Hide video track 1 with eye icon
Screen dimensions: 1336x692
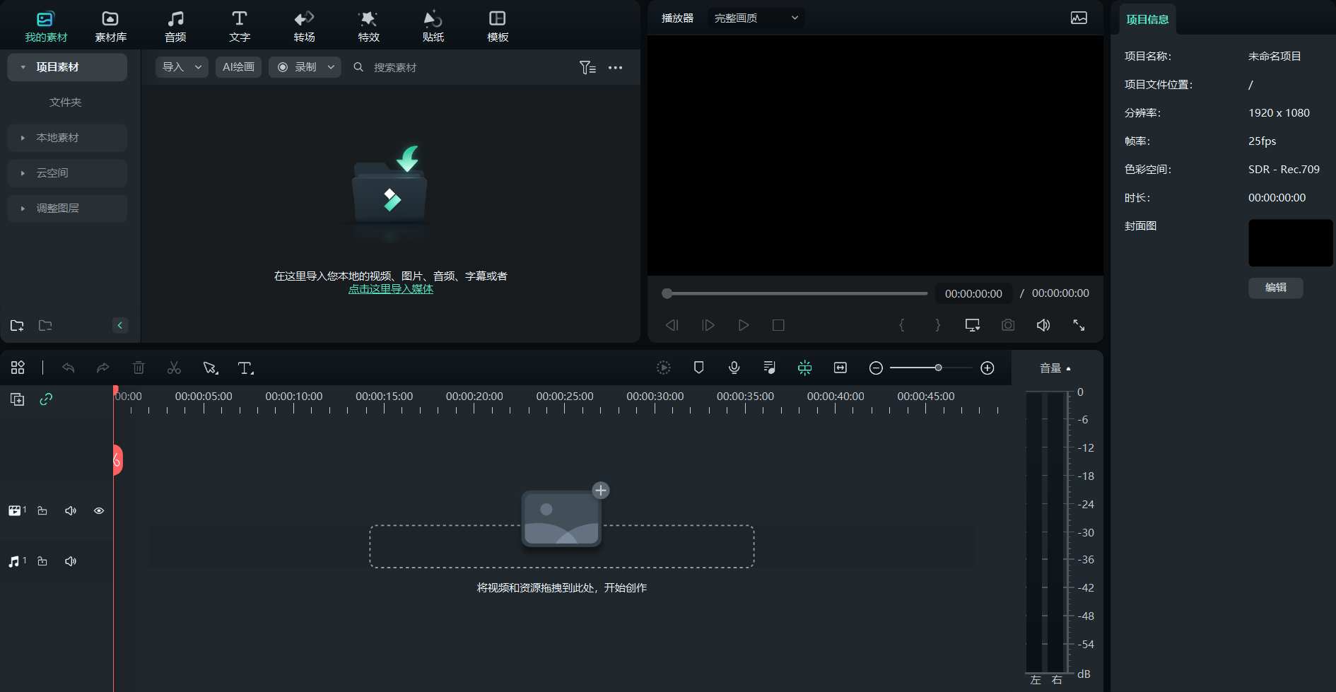tap(99, 510)
